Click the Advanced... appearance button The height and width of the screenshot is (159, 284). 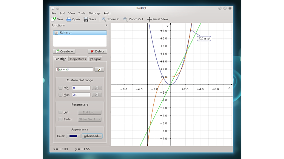pos(92,136)
